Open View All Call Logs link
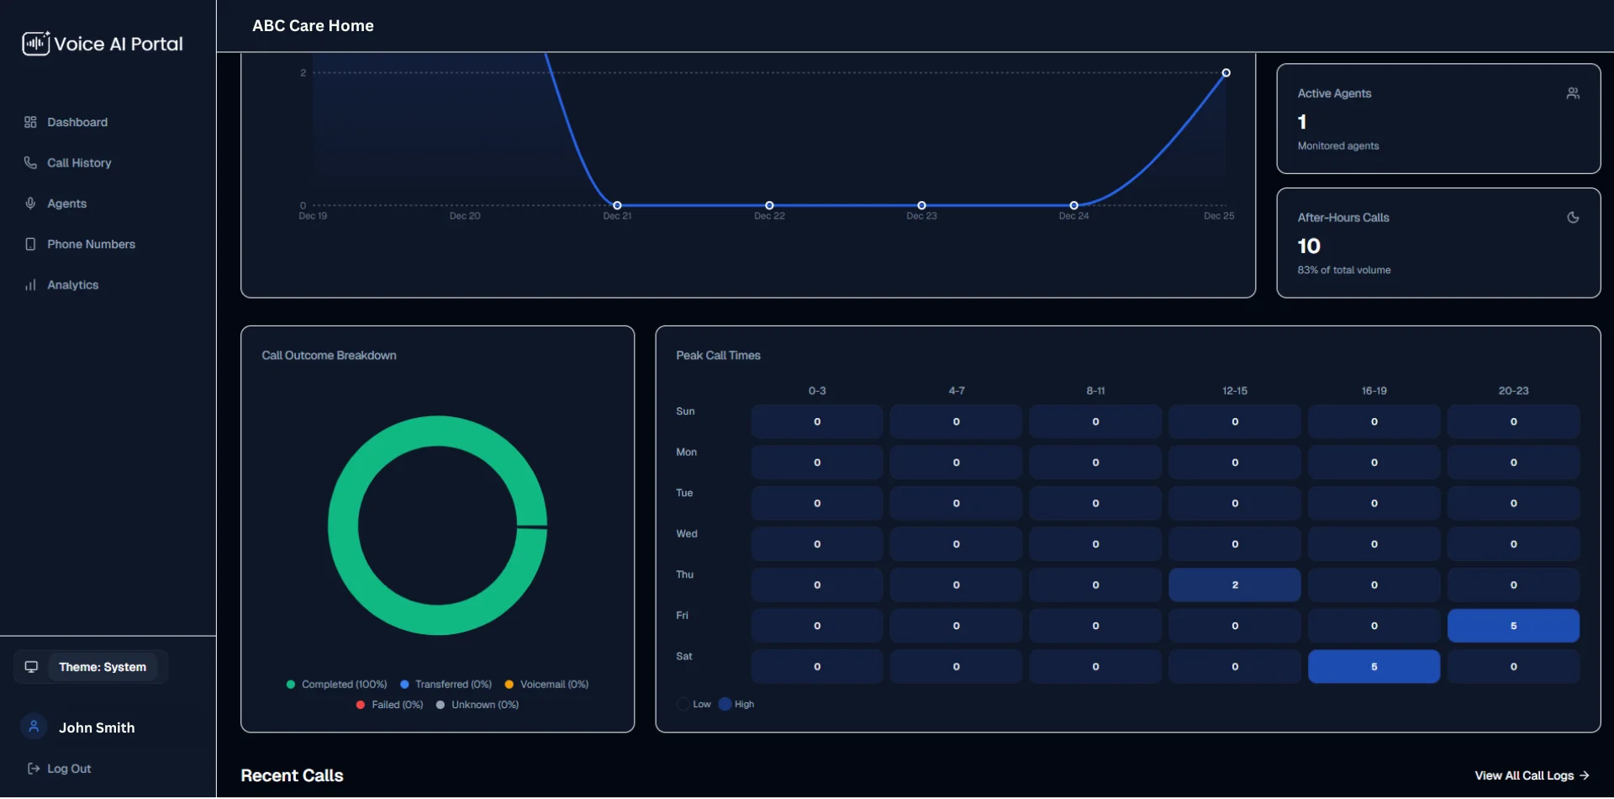Viewport: 1614px width, 799px height. [1532, 775]
